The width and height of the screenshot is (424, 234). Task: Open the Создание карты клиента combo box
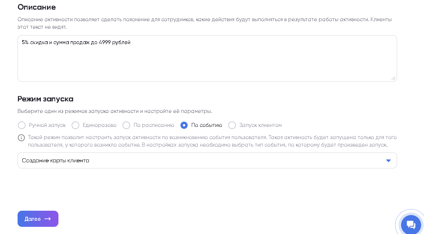(201, 161)
